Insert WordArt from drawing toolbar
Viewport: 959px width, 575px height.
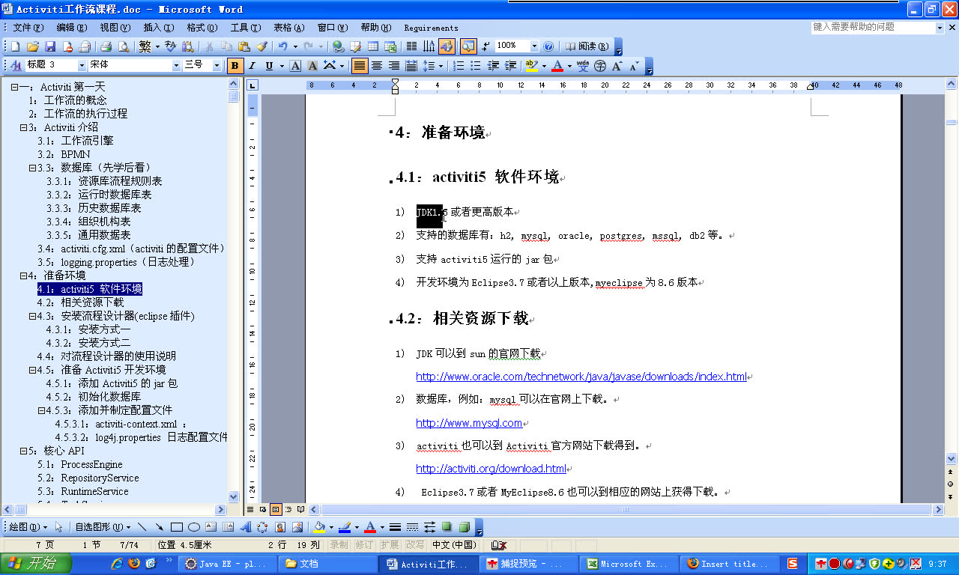pos(246,527)
